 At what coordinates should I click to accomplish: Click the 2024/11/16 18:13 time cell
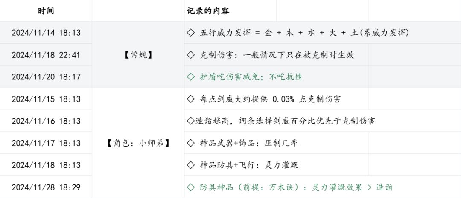[x=46, y=121]
